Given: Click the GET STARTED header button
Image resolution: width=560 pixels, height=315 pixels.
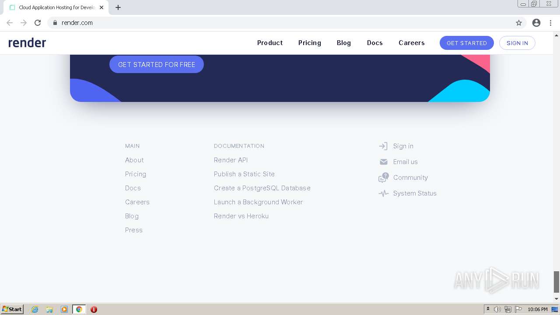Looking at the screenshot, I should [467, 43].
